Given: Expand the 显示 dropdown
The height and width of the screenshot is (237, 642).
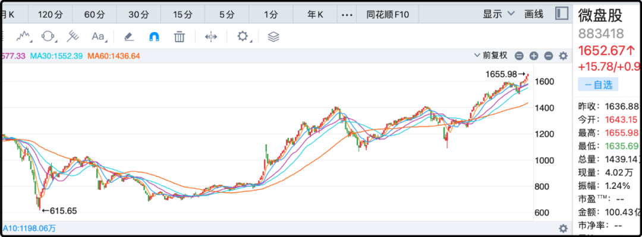Looking at the screenshot, I should (x=498, y=14).
